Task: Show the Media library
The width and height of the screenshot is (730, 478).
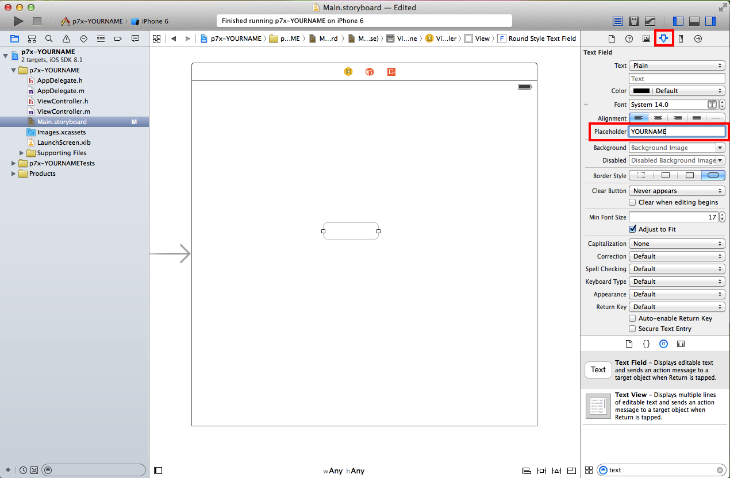Action: 681,344
